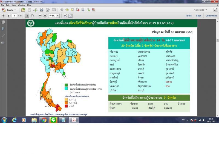This screenshot has width=219, height=154.
Task: Print the document with the printer icon
Action: 42,10
